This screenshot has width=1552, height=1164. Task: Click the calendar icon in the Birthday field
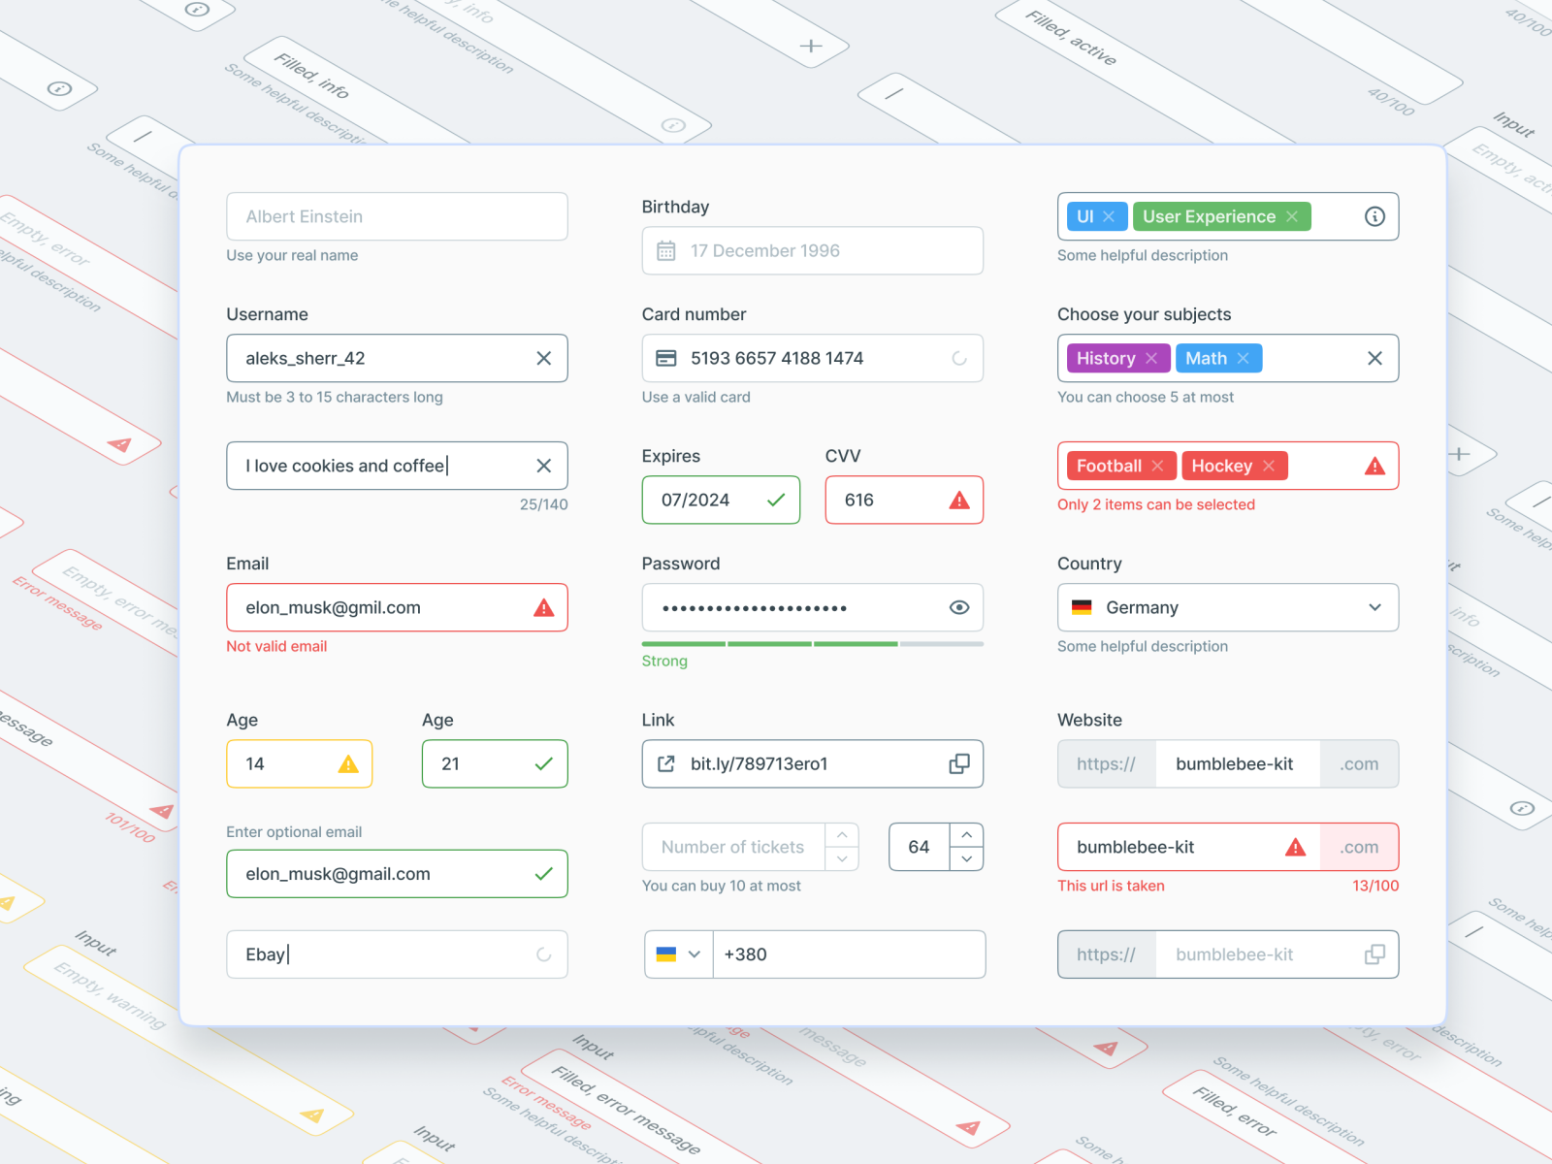666,250
